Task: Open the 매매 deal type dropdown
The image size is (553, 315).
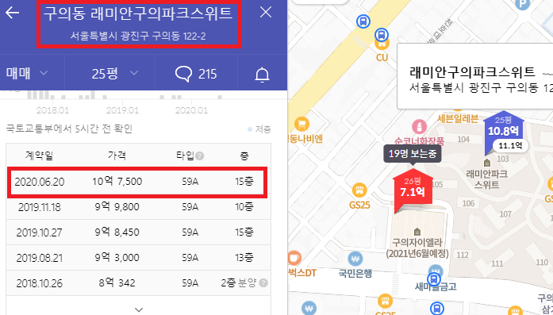Action: 27,73
